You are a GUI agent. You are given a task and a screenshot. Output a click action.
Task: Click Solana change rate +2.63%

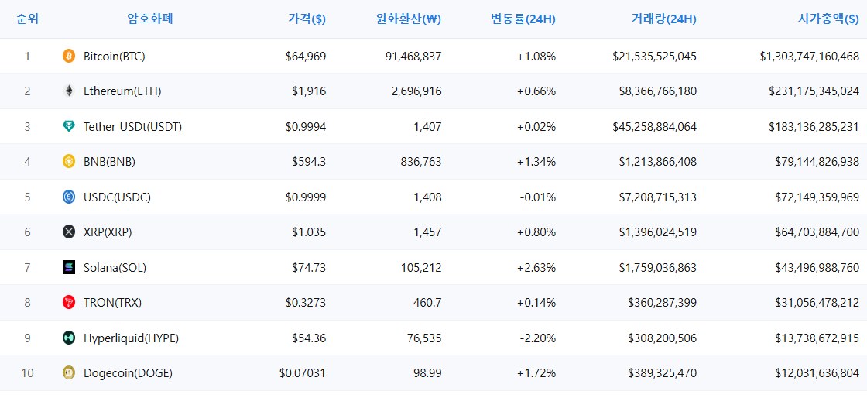click(536, 268)
